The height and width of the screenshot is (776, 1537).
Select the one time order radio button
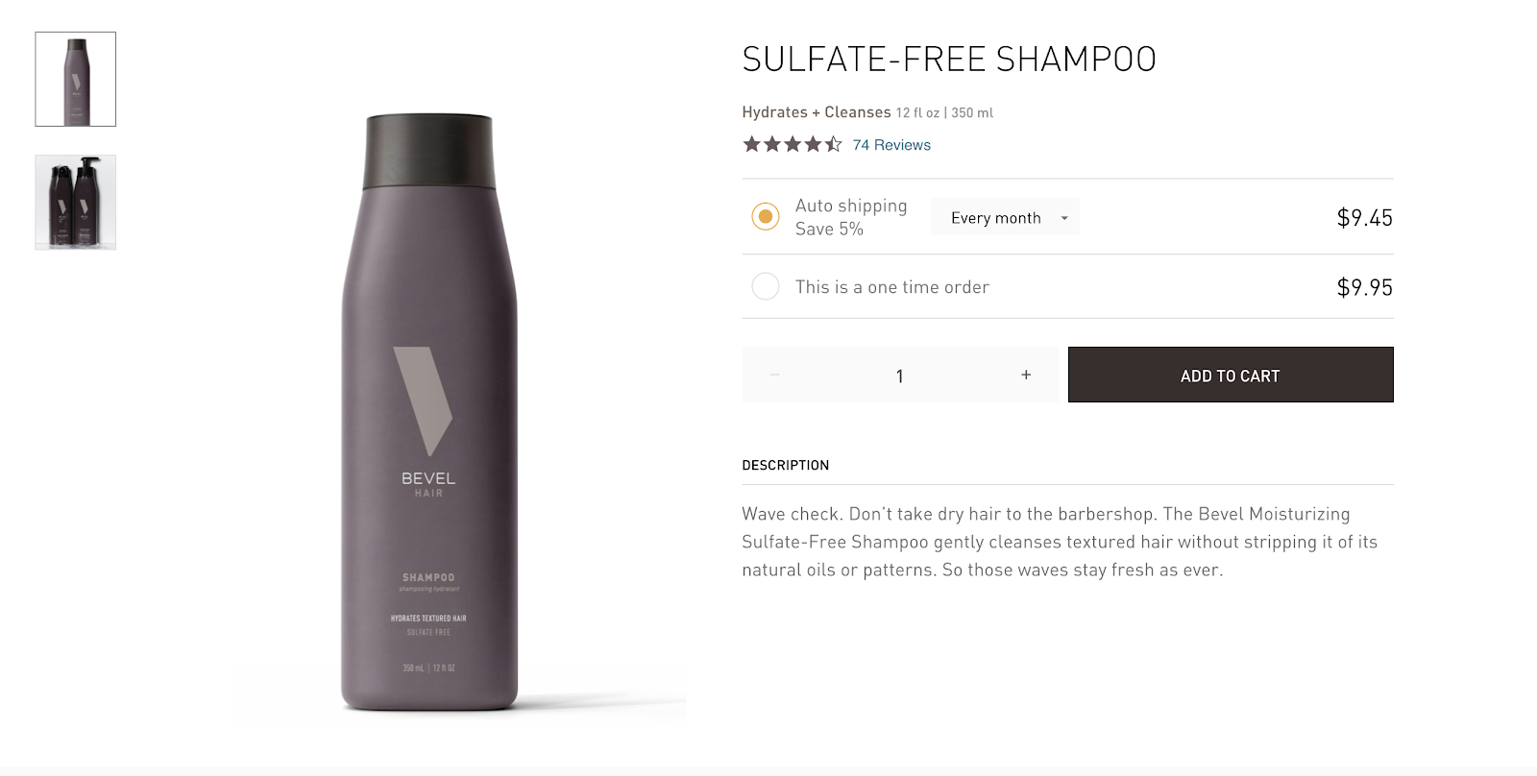pyautogui.click(x=766, y=286)
